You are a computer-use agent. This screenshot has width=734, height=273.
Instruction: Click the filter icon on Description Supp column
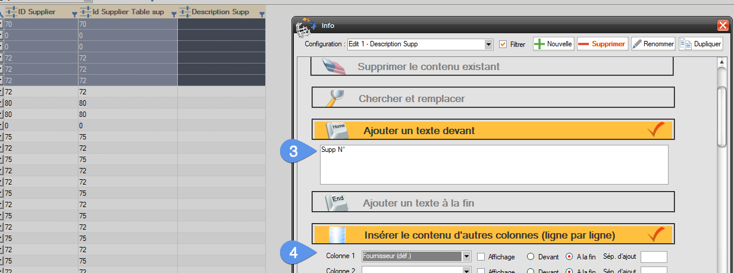[x=261, y=13]
